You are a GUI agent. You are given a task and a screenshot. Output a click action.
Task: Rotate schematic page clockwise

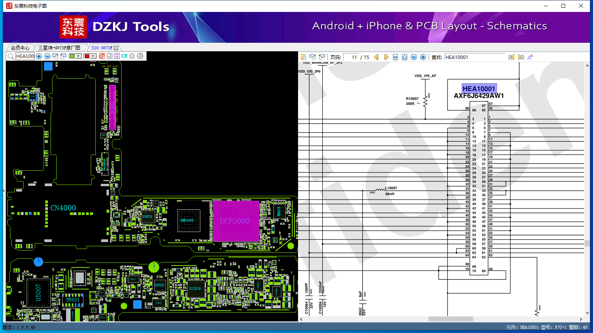313,57
